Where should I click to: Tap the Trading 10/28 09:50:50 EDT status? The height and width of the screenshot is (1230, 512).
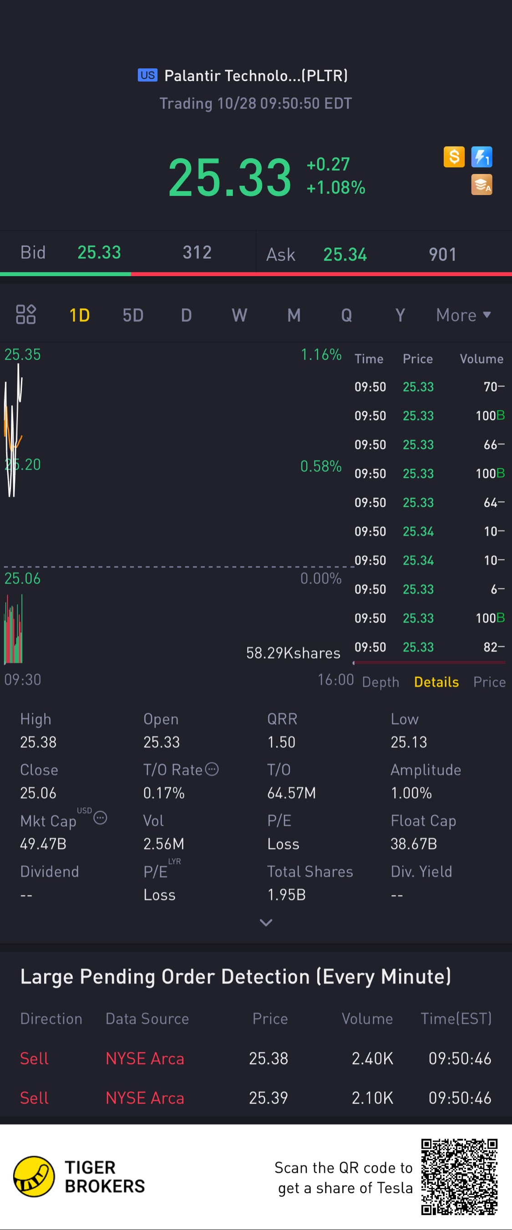255,103
